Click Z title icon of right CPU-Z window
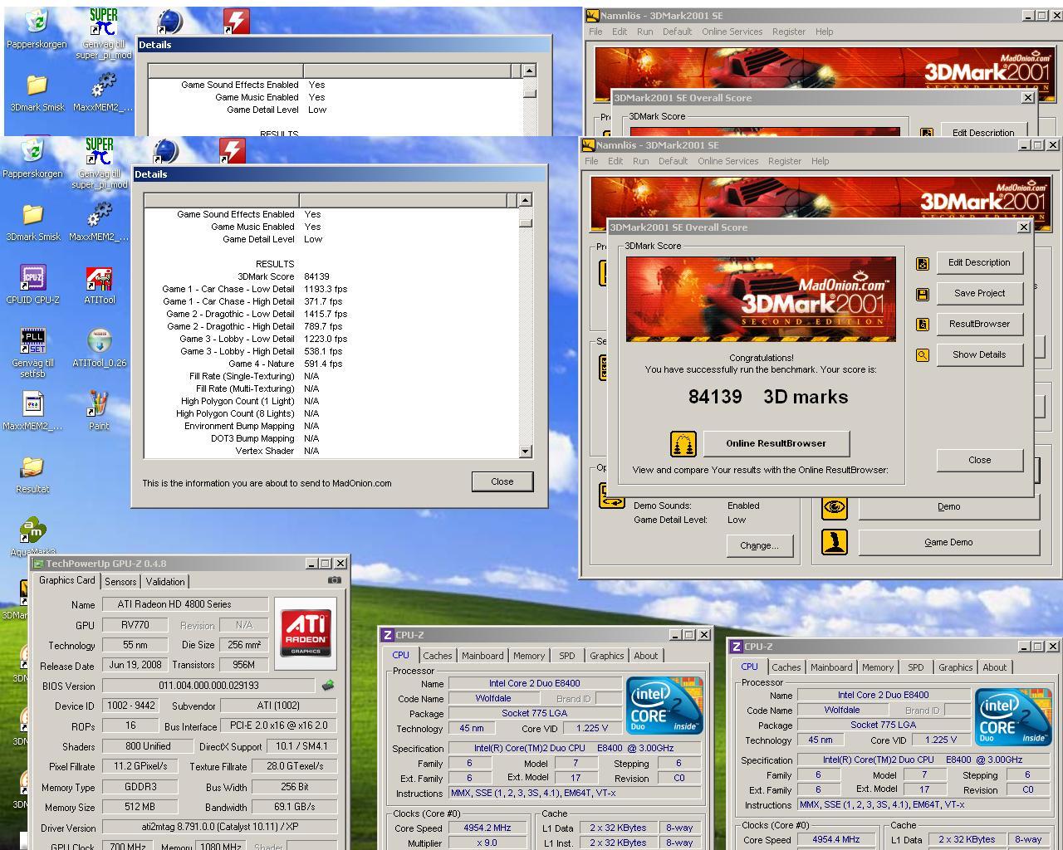 click(736, 647)
